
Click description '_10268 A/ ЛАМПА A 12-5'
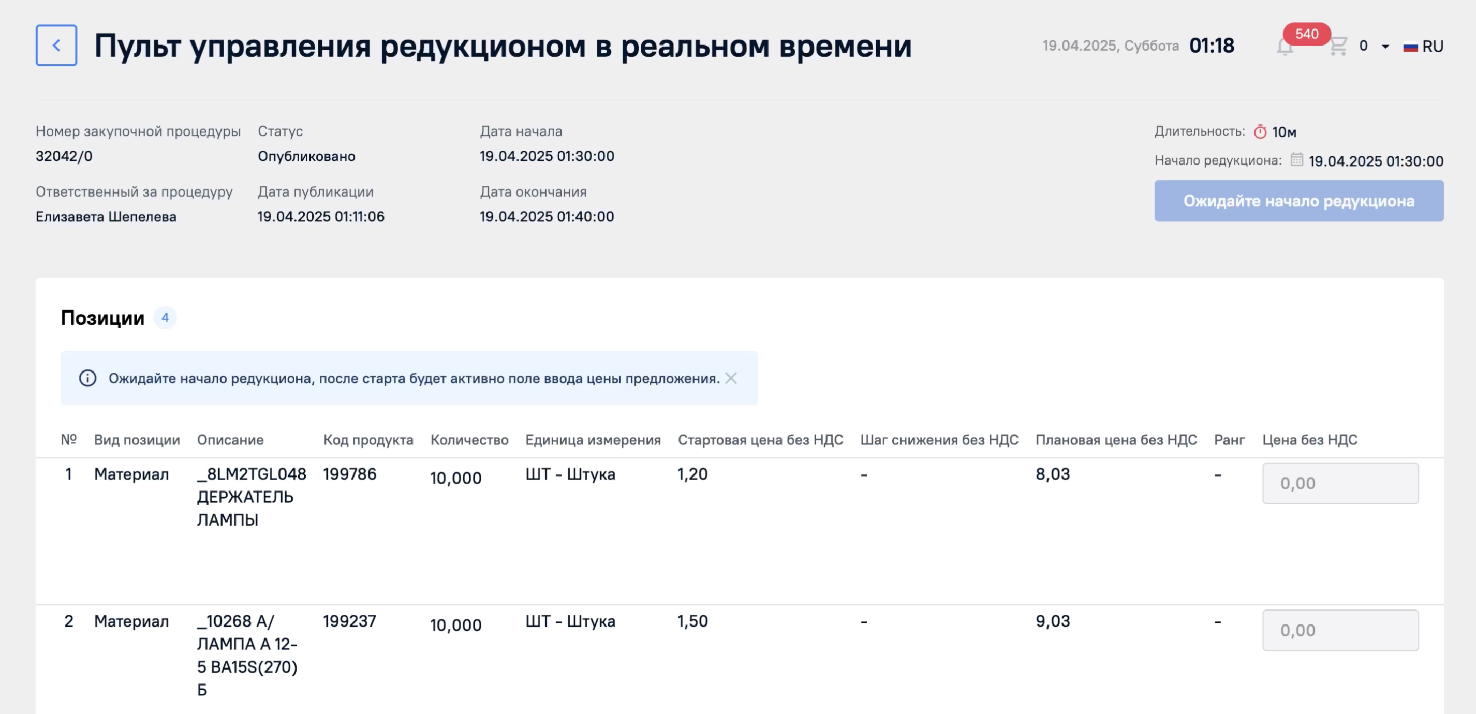(247, 655)
